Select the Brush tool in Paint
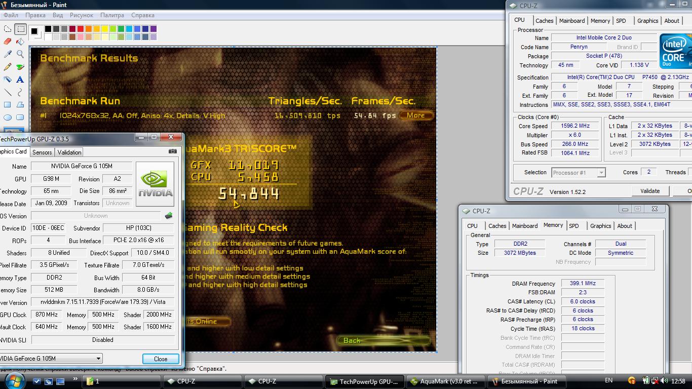This screenshot has width=692, height=389. point(20,67)
